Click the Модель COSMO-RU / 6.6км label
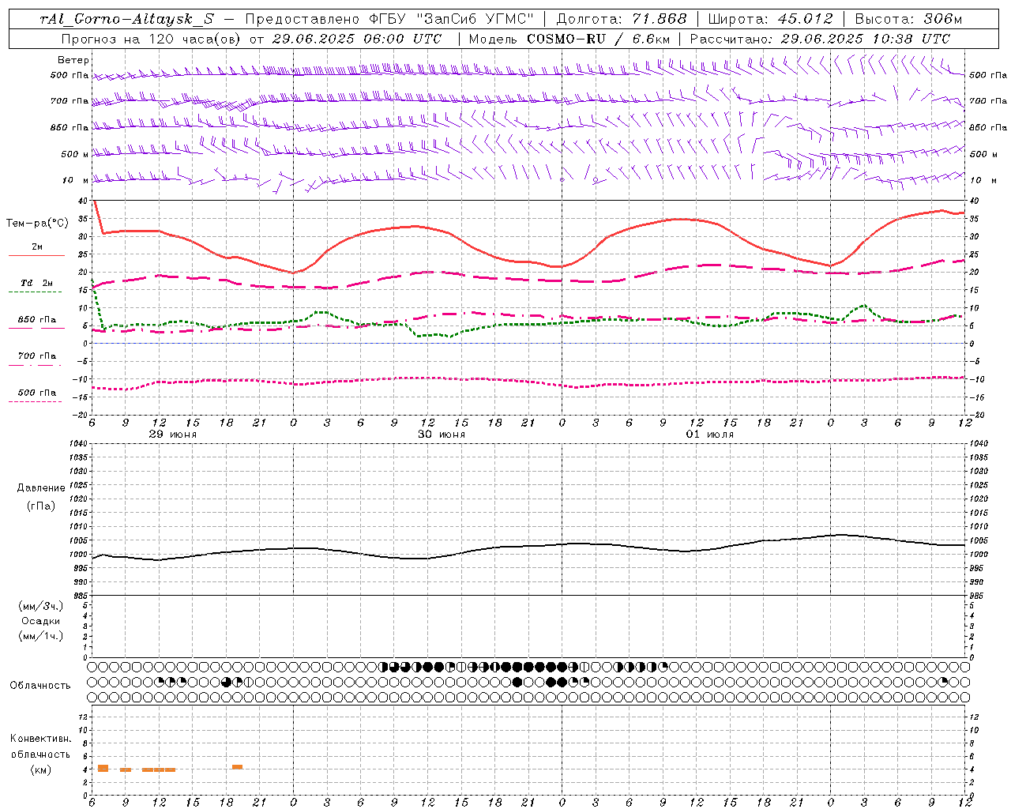This screenshot has height=809, width=1011. click(x=569, y=39)
